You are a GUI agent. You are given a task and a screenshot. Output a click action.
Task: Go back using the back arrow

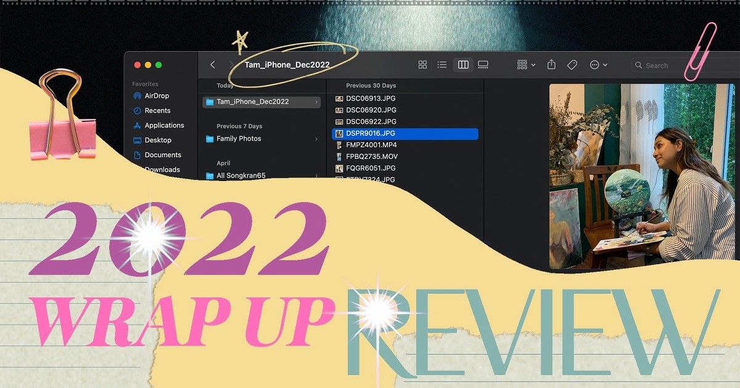[x=213, y=65]
